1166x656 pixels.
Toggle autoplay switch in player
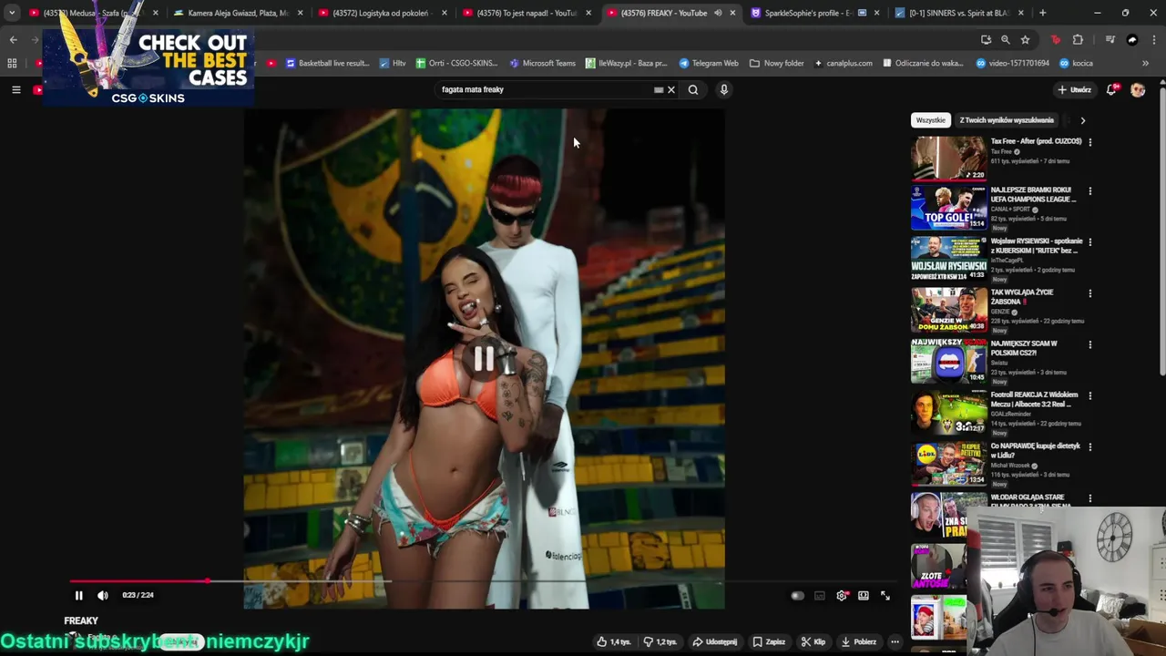(x=797, y=595)
